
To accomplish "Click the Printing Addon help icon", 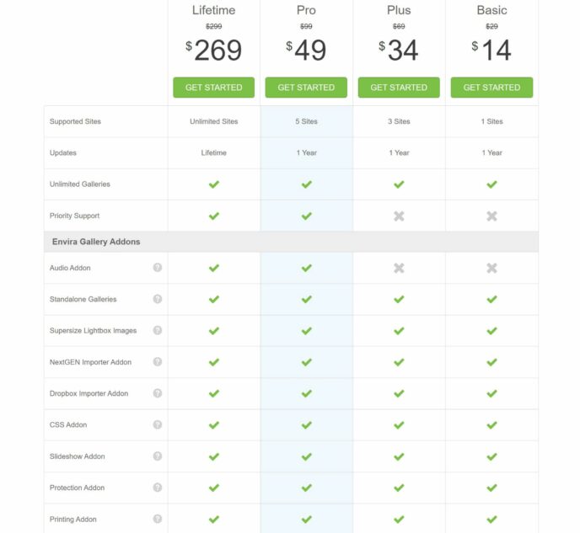I will [157, 519].
